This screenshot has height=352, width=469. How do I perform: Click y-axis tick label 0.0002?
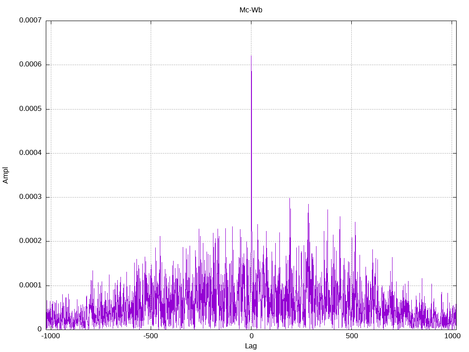[30, 241]
